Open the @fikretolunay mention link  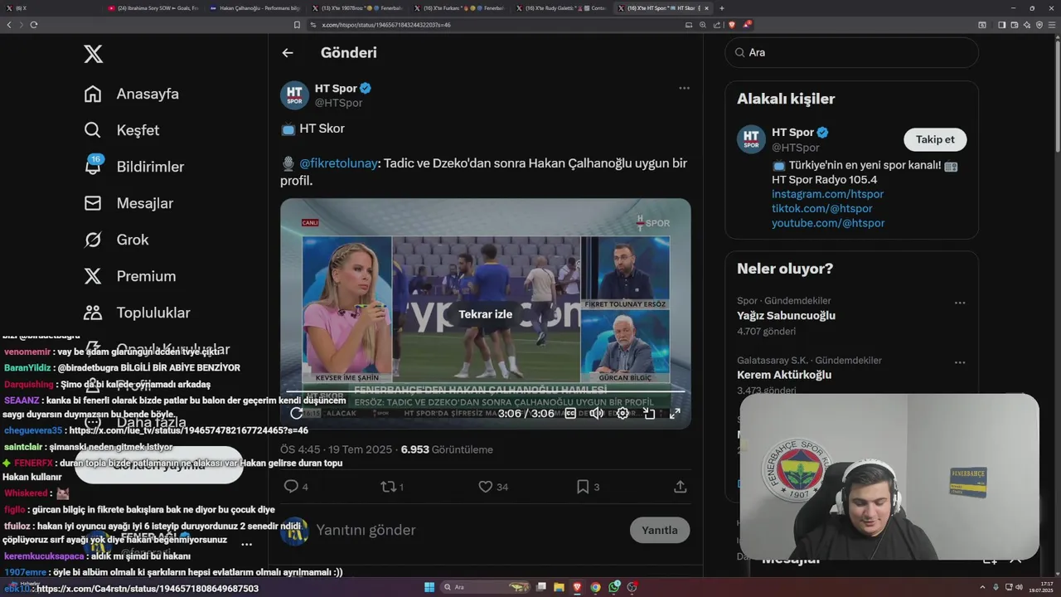(x=338, y=163)
